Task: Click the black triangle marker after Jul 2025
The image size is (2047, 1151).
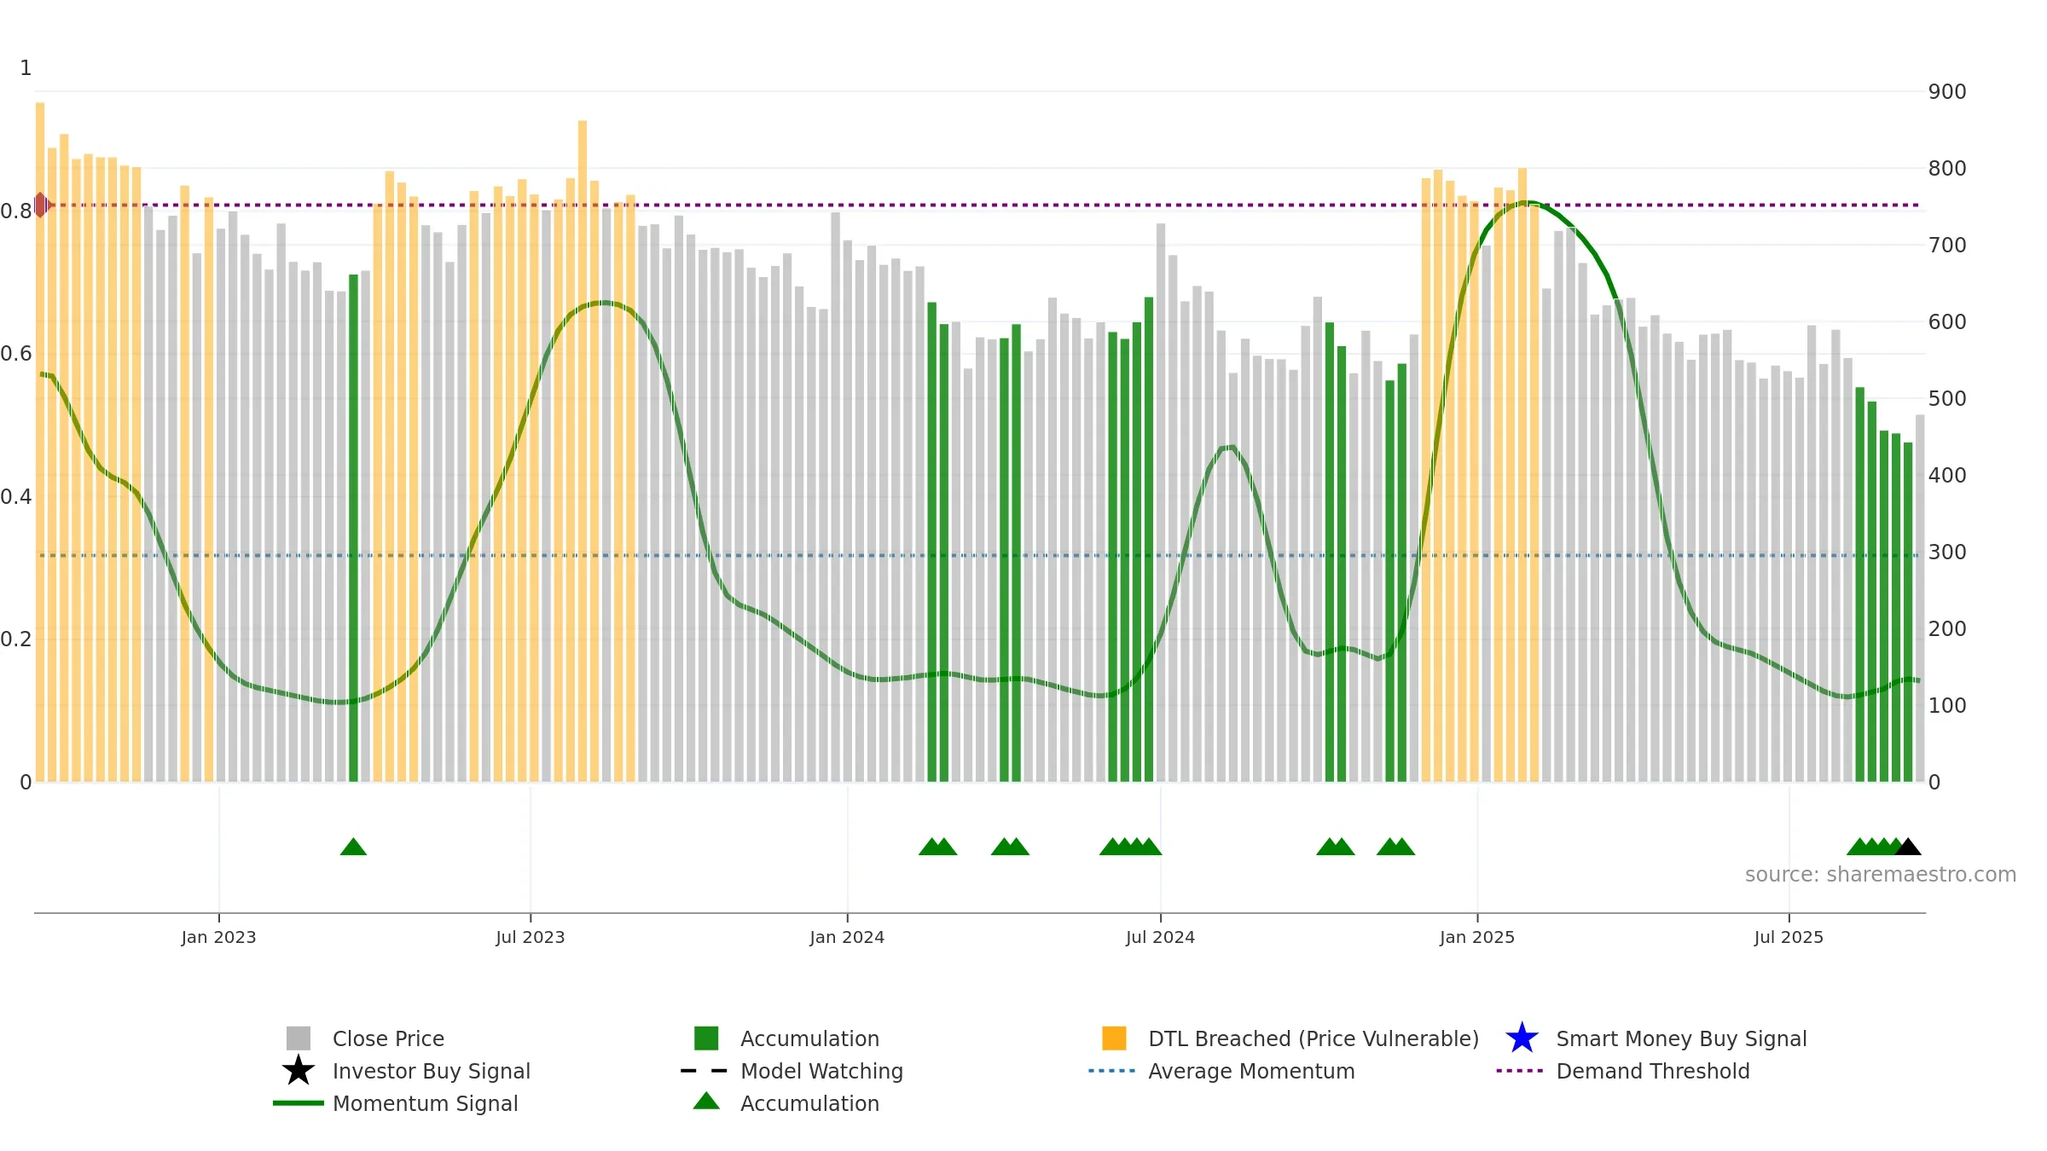Action: tap(1908, 847)
